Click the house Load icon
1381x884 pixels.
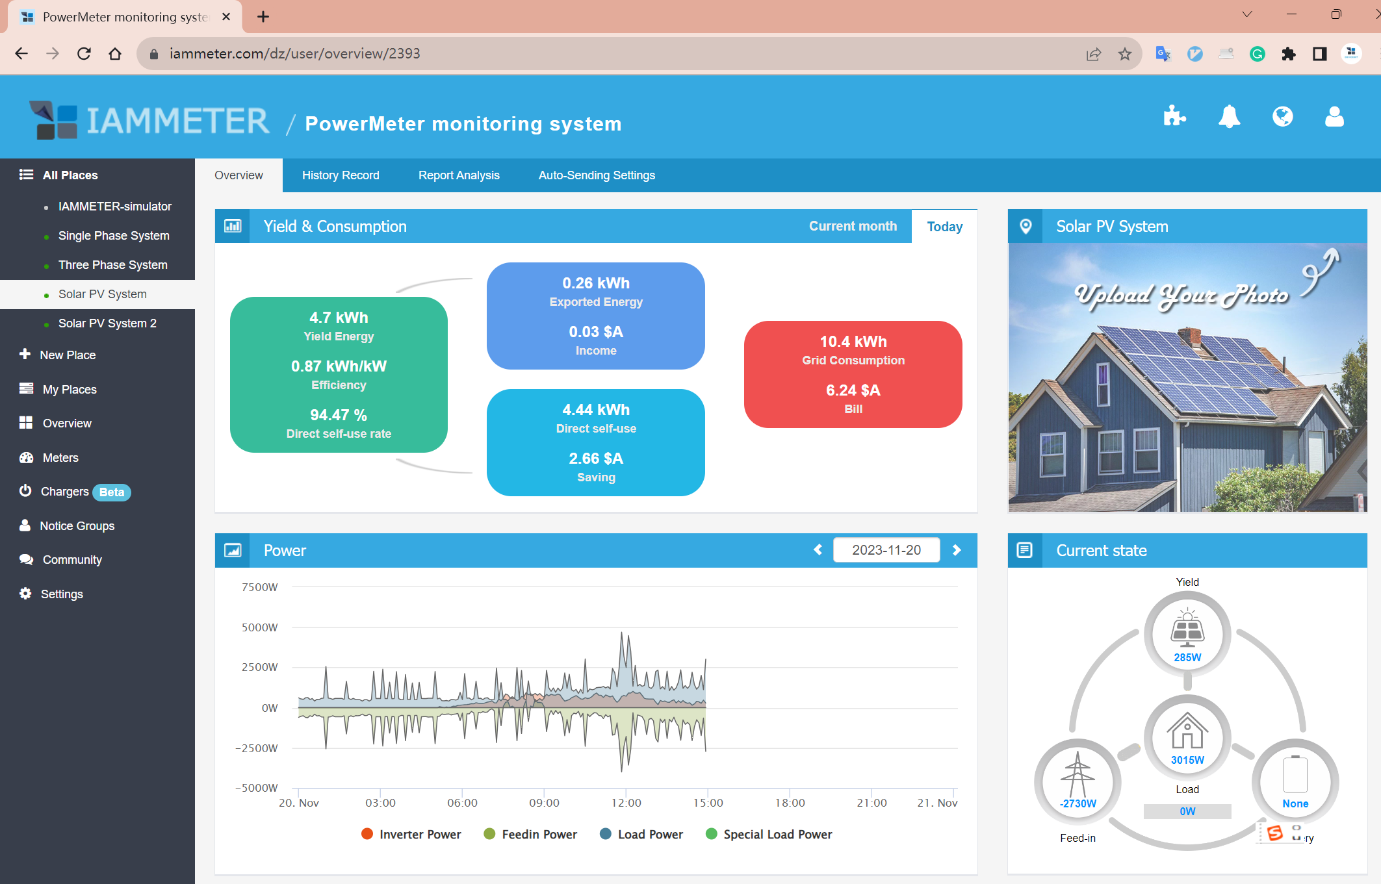(1187, 731)
